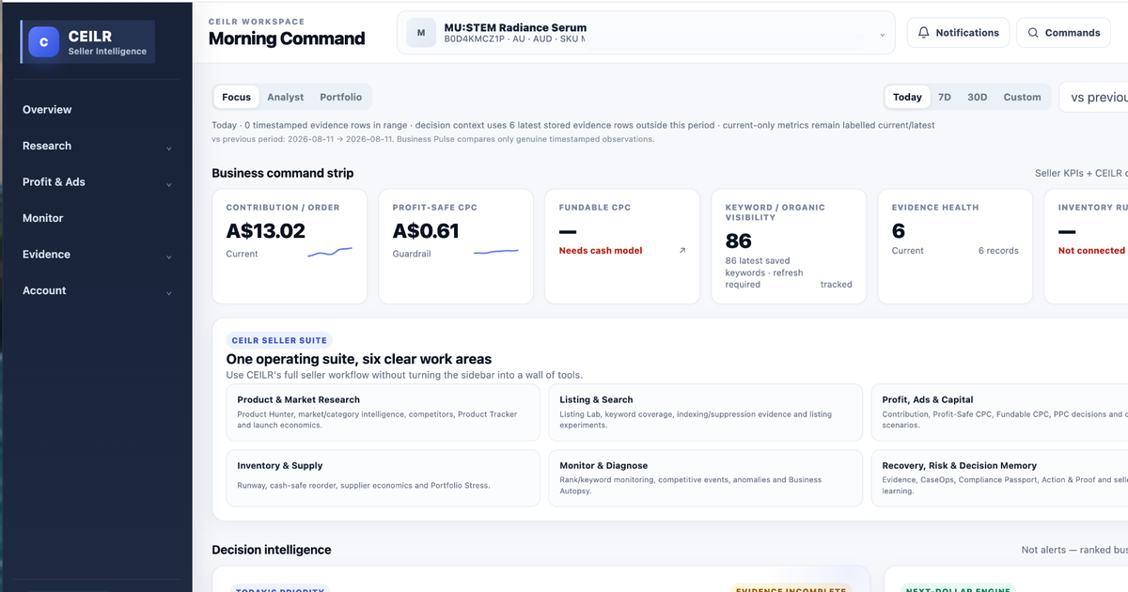Select the 7D time range
1128x592 pixels.
coord(945,97)
